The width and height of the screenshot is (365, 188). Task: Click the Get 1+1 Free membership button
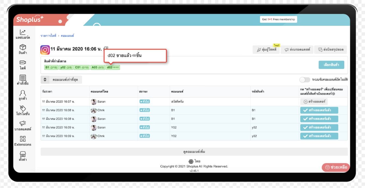278,19
